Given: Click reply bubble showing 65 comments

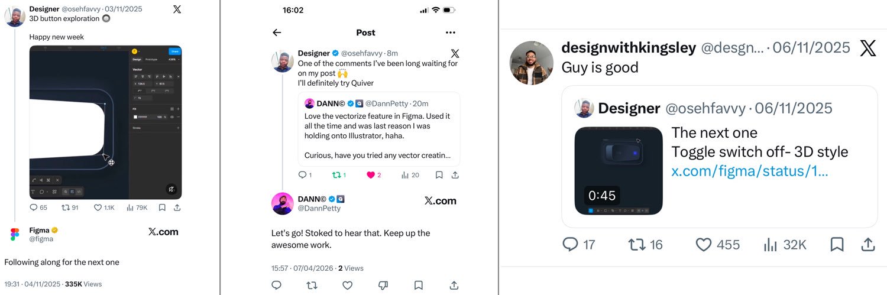Looking at the screenshot, I should click(38, 208).
